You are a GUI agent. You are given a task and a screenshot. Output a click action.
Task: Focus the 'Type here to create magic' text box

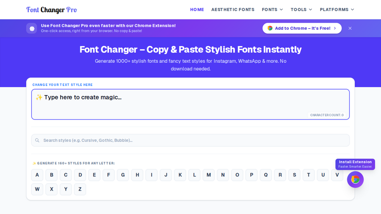[x=190, y=104]
